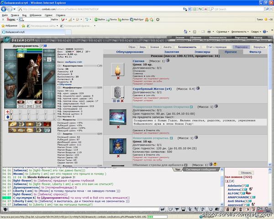274x219 pixels.
Task: Click the chat window vertical scrollbar
Action: 222,187
